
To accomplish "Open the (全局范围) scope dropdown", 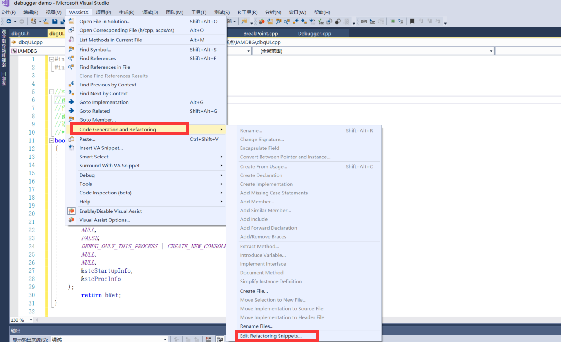I will [x=491, y=51].
